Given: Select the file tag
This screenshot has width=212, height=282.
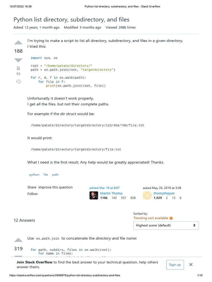Looking at the screenshot, I should [x=46, y=175].
